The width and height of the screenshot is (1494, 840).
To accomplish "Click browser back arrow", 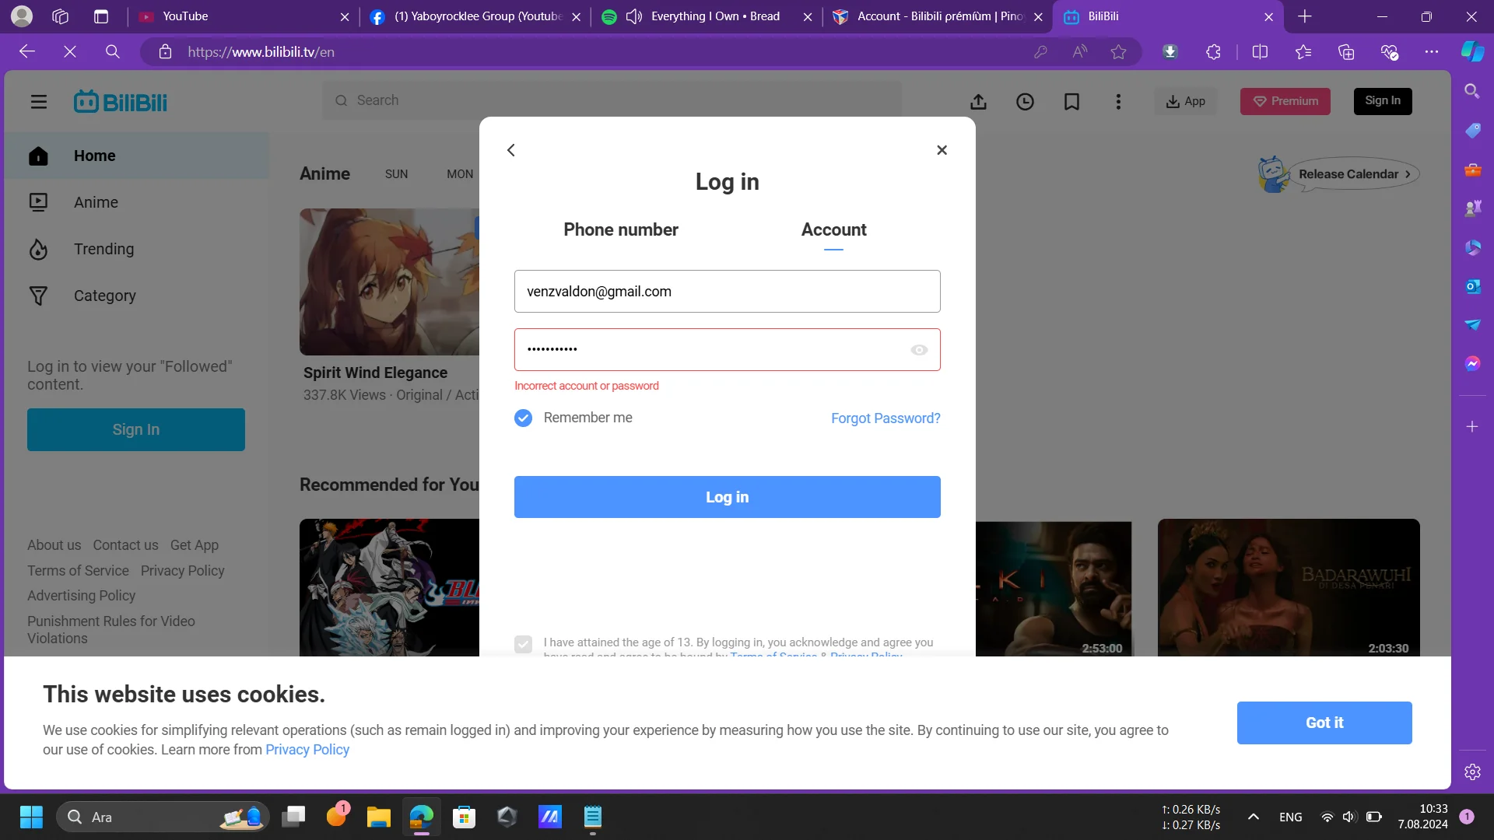I will (x=27, y=51).
